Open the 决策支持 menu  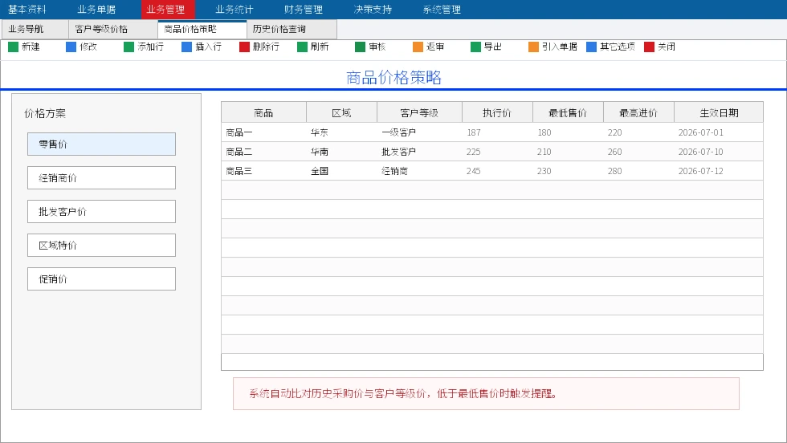[373, 10]
